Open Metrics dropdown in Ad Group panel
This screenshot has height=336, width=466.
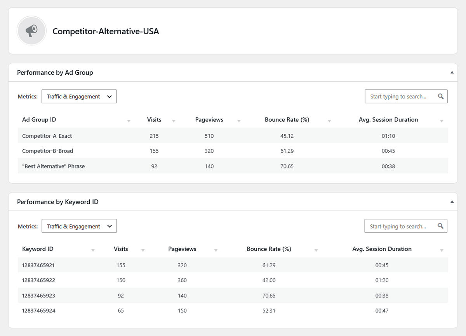pyautogui.click(x=79, y=96)
